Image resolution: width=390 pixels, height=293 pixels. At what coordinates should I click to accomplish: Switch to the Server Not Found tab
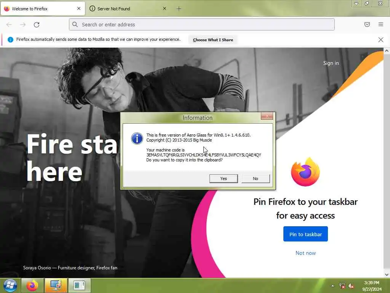128,9
